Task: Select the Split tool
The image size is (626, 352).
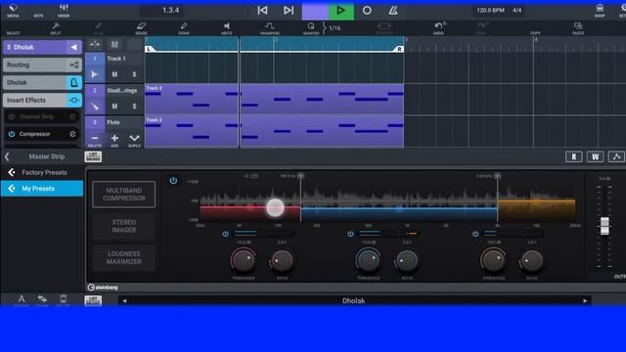Action: tap(56, 28)
